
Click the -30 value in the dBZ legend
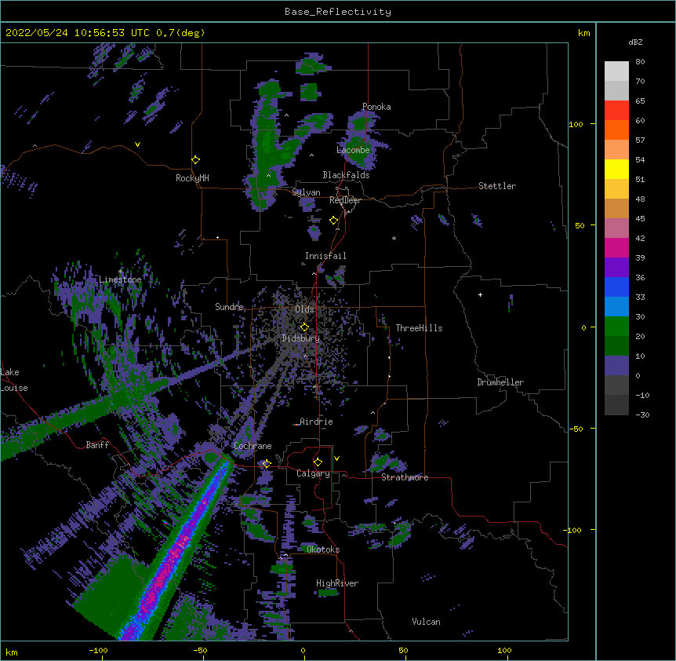point(642,415)
